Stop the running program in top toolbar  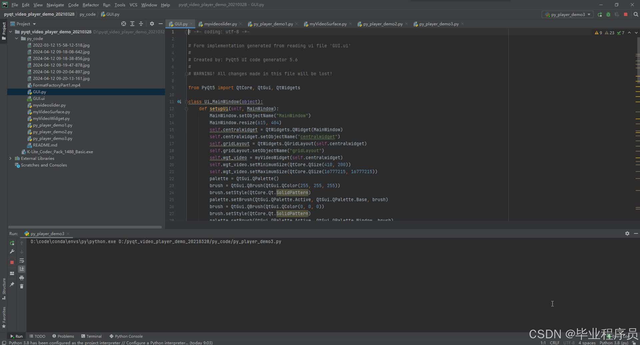[626, 15]
